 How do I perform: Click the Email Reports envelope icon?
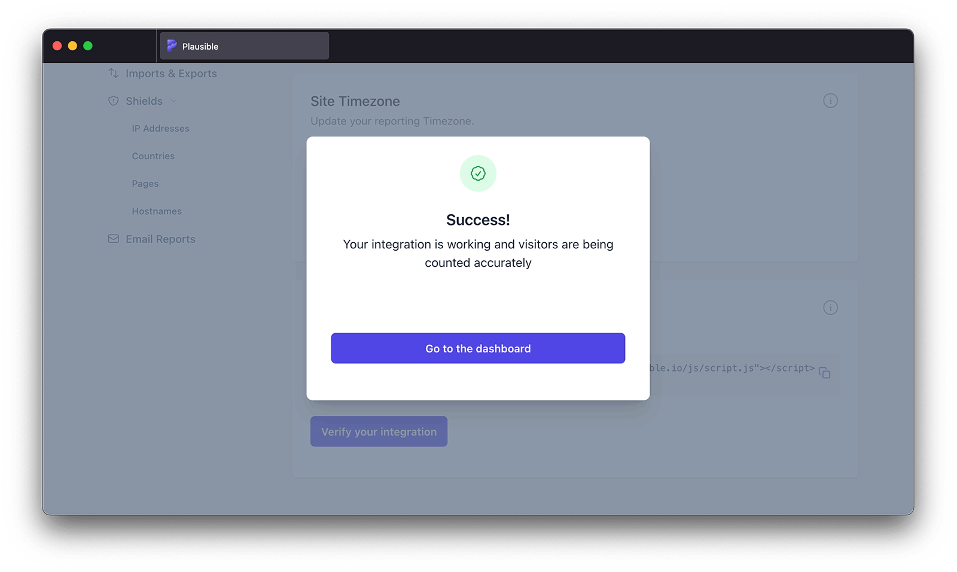113,239
